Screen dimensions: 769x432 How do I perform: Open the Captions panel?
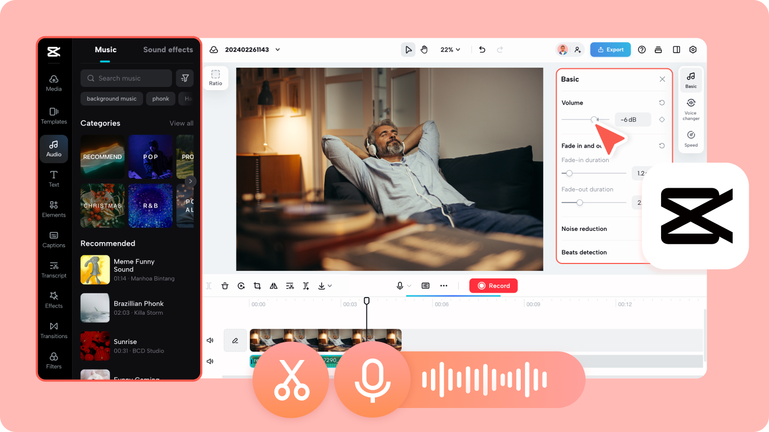click(54, 239)
